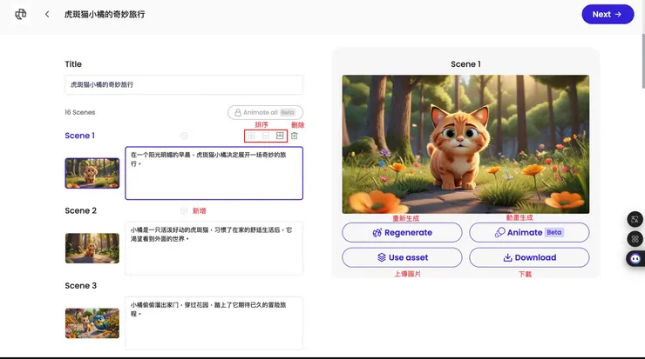Click the header project title text

pos(105,15)
